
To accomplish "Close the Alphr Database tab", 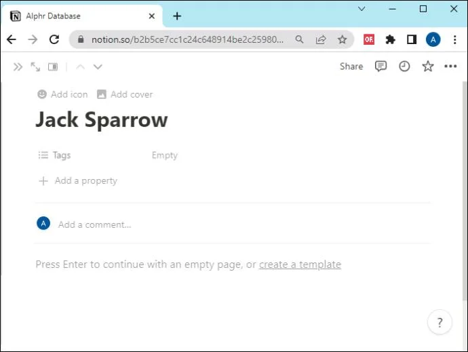I will pos(152,16).
